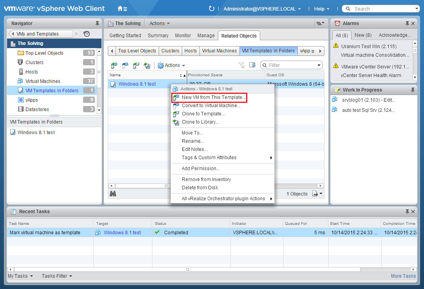Open Windows 8.1 test link in Recent Tasks
Screen dimensions: 424x289
pyautogui.click(x=122, y=233)
